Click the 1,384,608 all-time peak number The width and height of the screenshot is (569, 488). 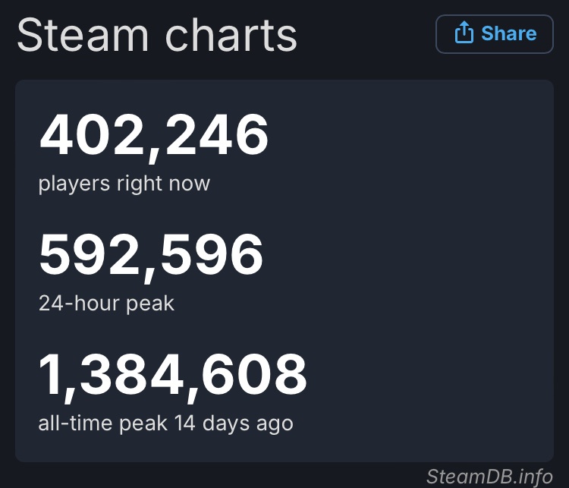[173, 375]
